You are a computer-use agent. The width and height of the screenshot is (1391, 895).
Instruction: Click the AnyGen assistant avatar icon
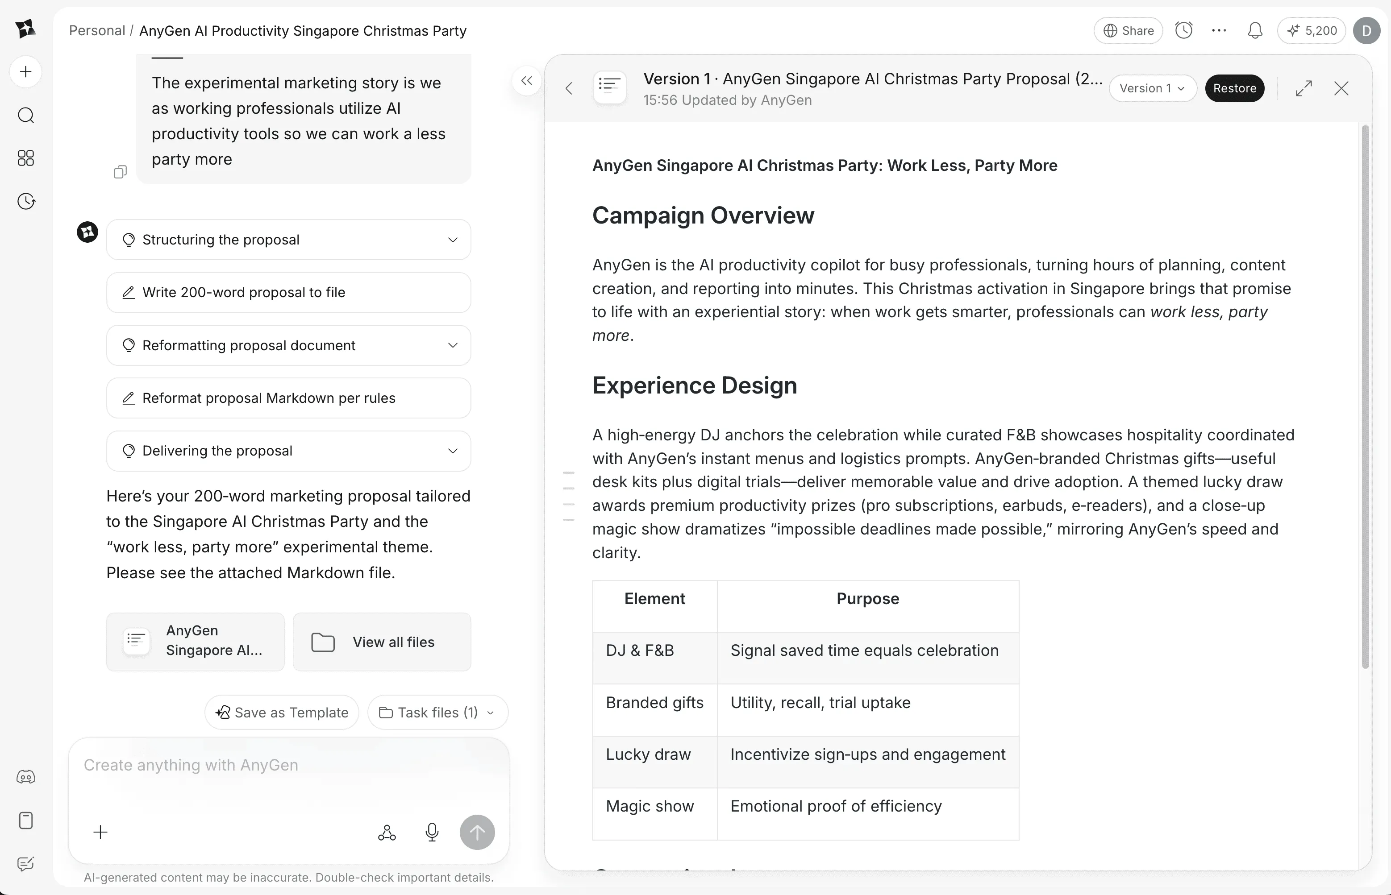87,232
